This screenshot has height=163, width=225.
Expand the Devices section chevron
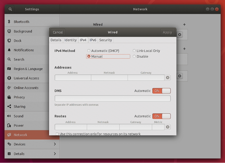pyautogui.click(x=55, y=144)
